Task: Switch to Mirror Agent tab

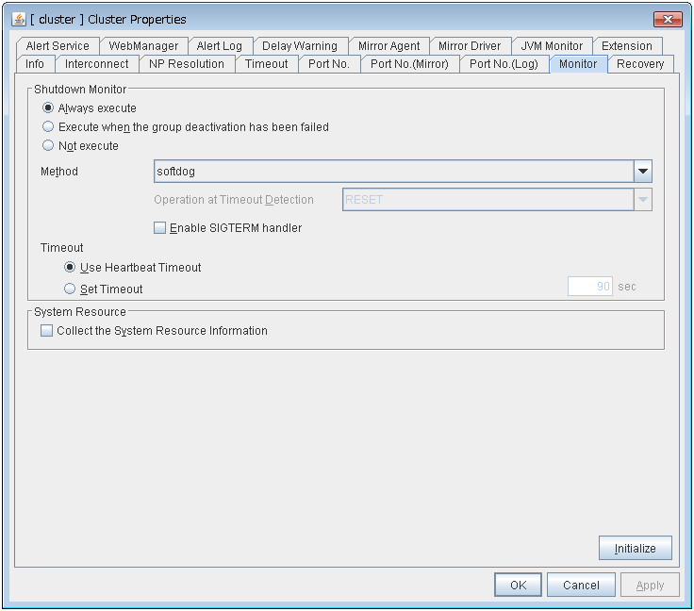Action: (x=388, y=46)
